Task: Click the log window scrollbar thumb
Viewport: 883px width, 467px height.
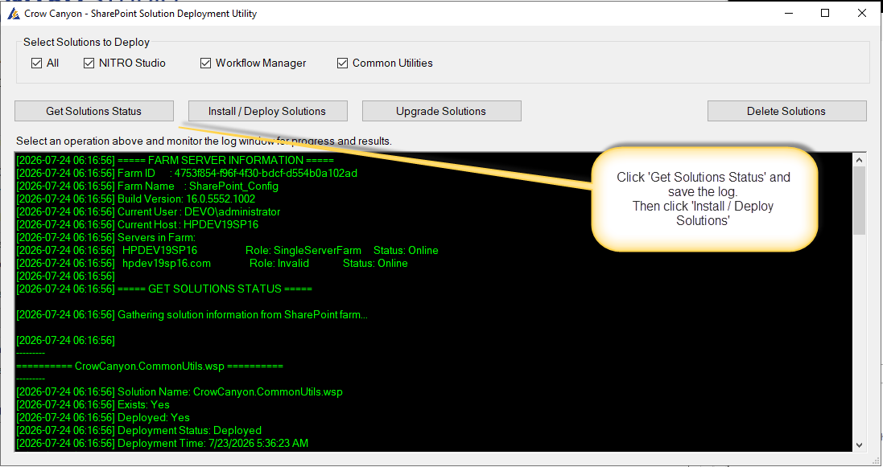Action: click(859, 200)
